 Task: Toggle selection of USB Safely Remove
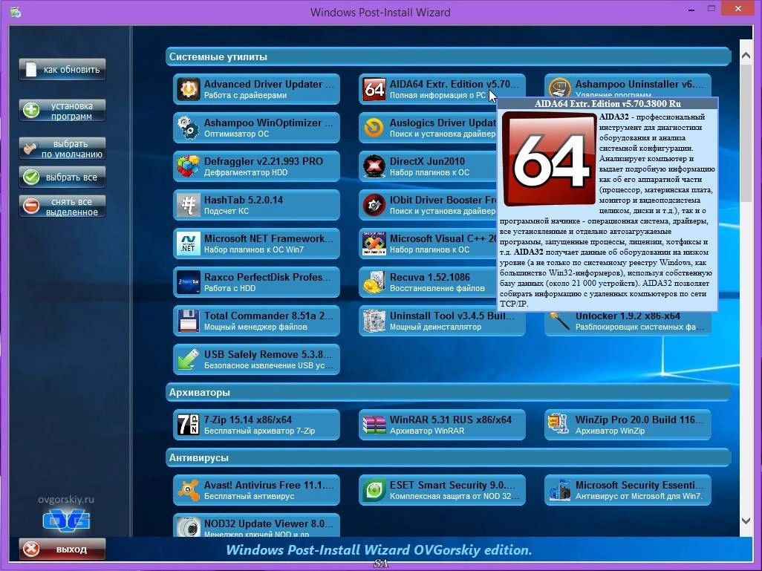pyautogui.click(x=188, y=359)
